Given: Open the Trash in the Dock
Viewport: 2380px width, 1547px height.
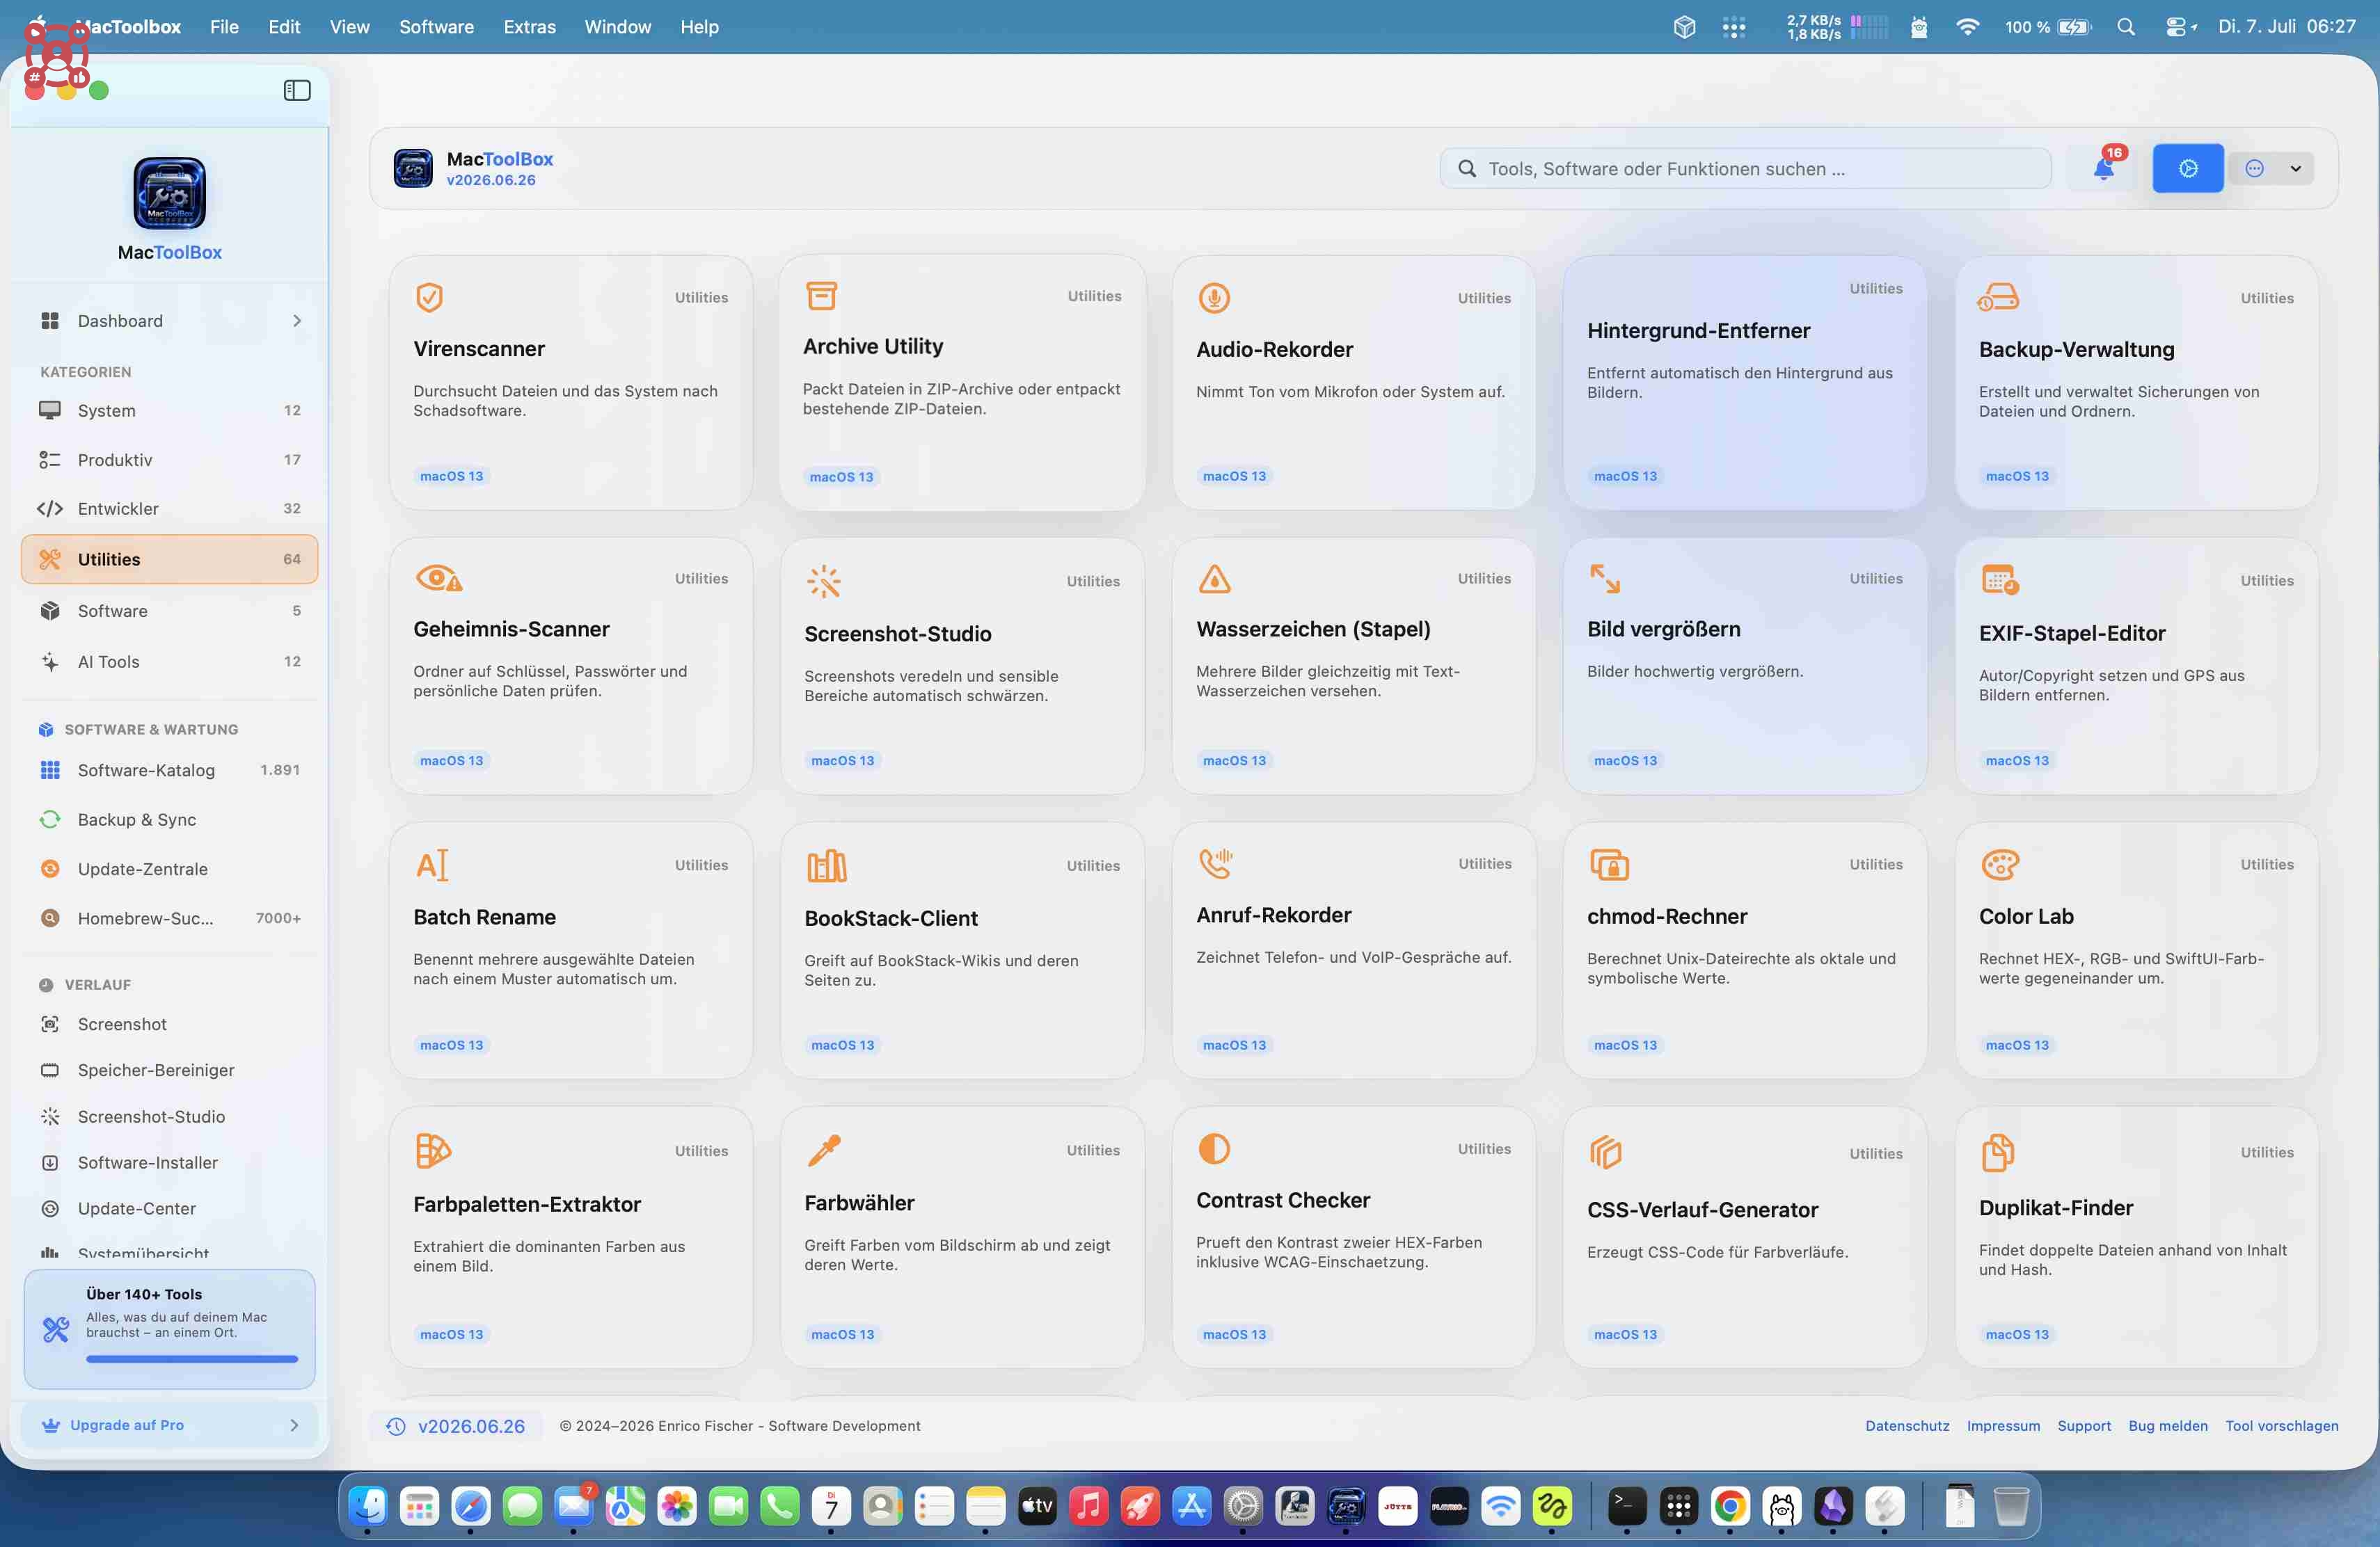Looking at the screenshot, I should coord(2011,1505).
